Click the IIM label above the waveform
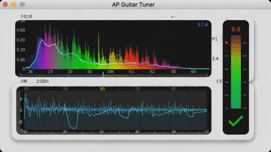Image resolution: width=271 pixels, height=152 pixels. tap(24, 81)
